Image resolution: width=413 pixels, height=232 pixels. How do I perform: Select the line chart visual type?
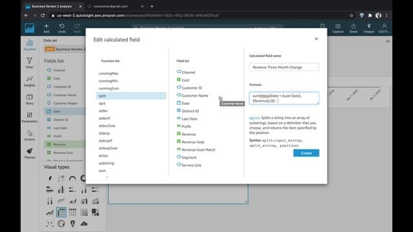61,200
